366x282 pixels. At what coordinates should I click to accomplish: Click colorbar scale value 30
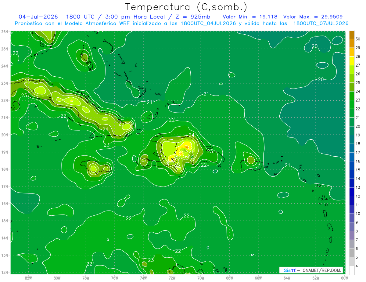tap(358, 39)
